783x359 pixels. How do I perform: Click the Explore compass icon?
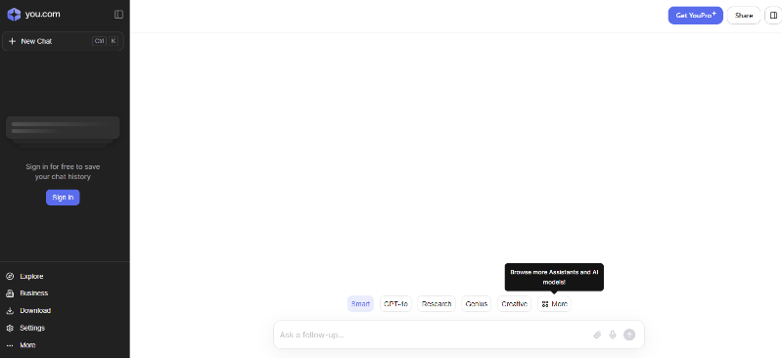[10, 277]
